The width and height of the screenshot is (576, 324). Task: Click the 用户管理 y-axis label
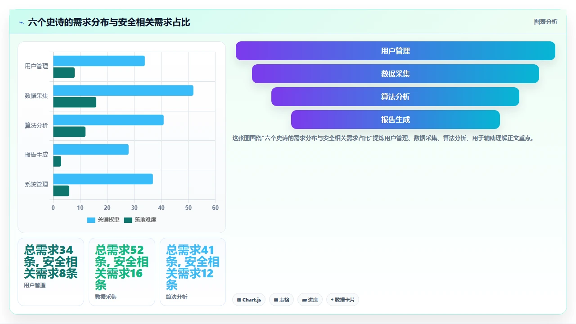click(36, 67)
